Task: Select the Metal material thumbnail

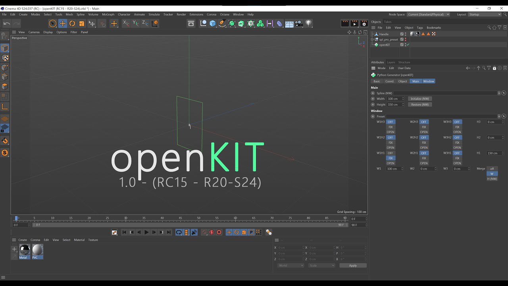Action: [25, 251]
